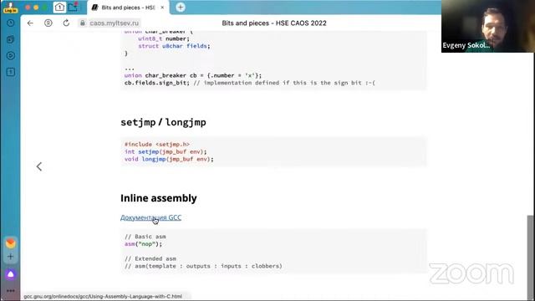This screenshot has height=301, width=535.
Task: Click the // Extended asm comment
Action: pyautogui.click(x=150, y=258)
